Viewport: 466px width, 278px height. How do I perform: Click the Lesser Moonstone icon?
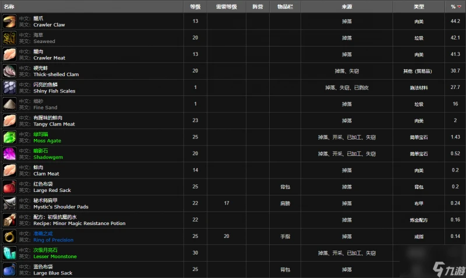[9, 253]
